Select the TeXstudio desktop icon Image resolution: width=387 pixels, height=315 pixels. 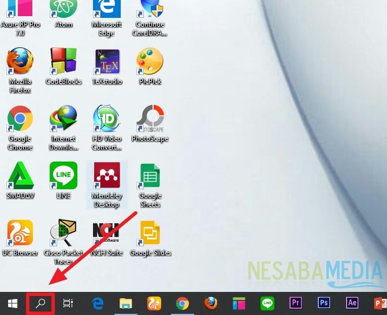coord(107,66)
